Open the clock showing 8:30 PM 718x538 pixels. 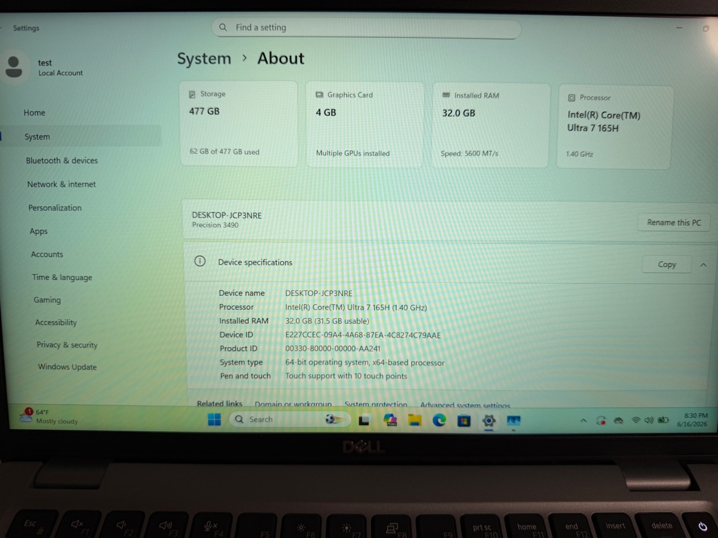(692, 420)
